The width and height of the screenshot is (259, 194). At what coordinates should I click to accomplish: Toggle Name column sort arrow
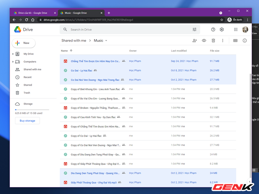point(71,51)
